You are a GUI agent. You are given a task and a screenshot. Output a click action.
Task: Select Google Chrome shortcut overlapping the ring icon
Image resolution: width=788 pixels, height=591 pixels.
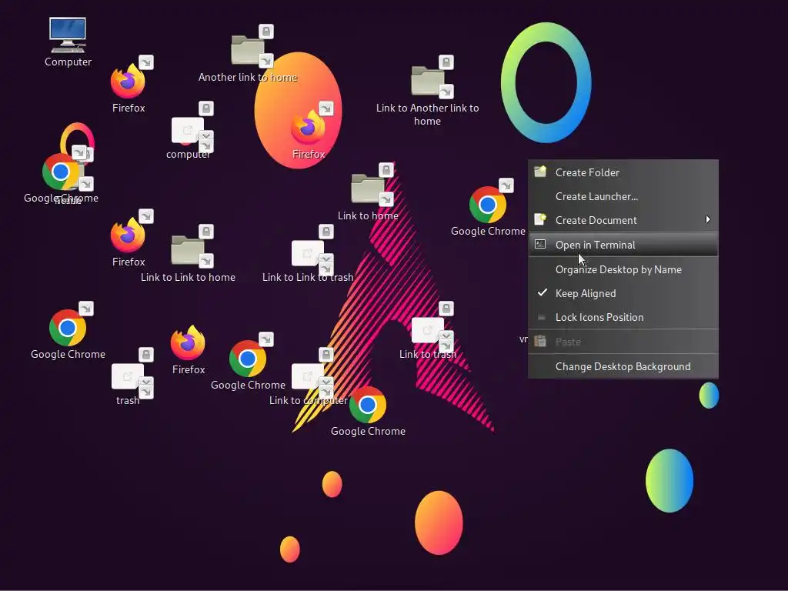click(x=60, y=172)
